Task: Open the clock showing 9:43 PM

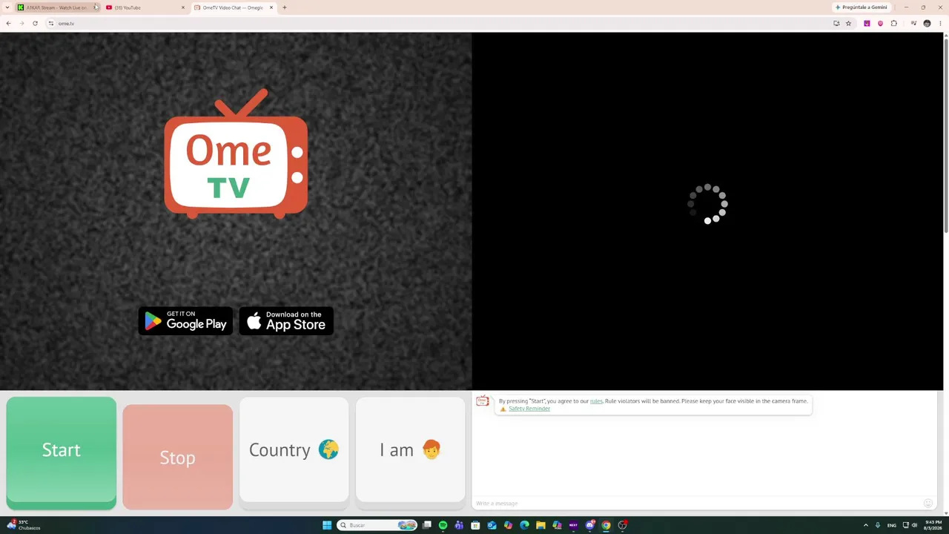Action: [933, 525]
